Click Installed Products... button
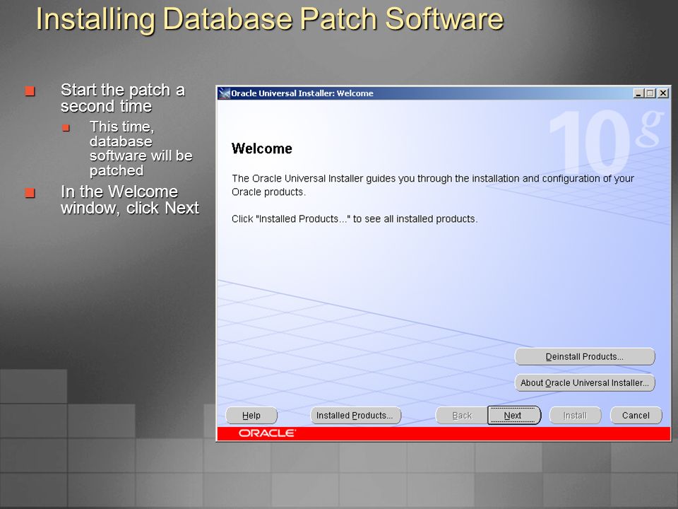 click(355, 416)
